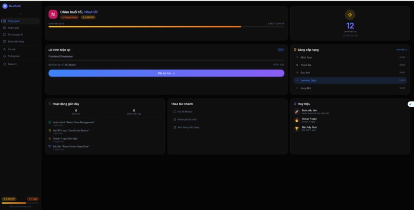Click the Tổng quan dashboard icon

(x=5, y=21)
